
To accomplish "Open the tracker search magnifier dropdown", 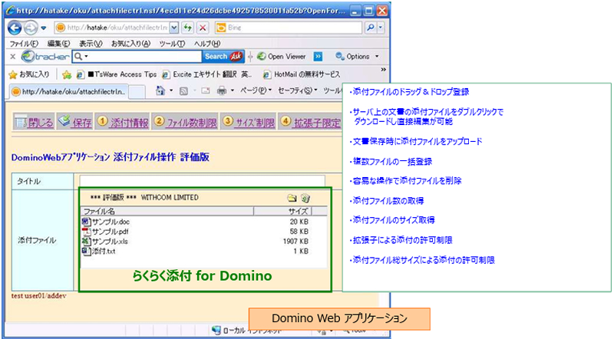I will point(81,57).
